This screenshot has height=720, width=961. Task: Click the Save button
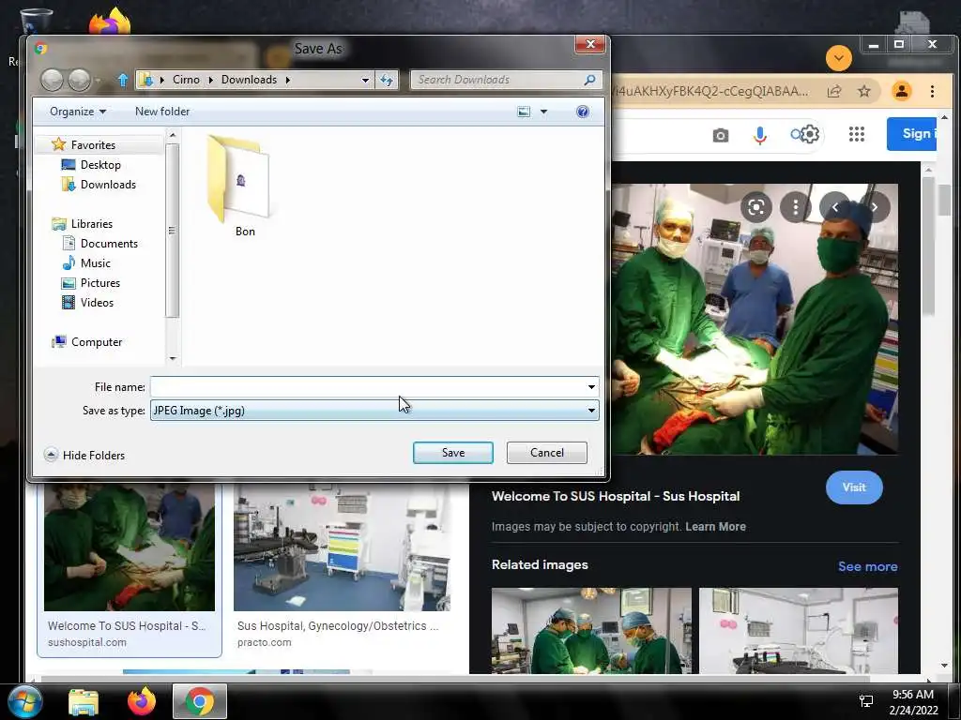pyautogui.click(x=453, y=453)
